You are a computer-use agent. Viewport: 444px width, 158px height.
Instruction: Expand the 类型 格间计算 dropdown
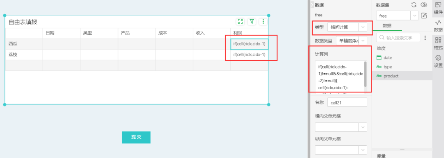click(347, 27)
